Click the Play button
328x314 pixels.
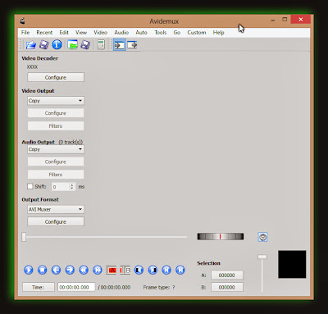pos(29,270)
